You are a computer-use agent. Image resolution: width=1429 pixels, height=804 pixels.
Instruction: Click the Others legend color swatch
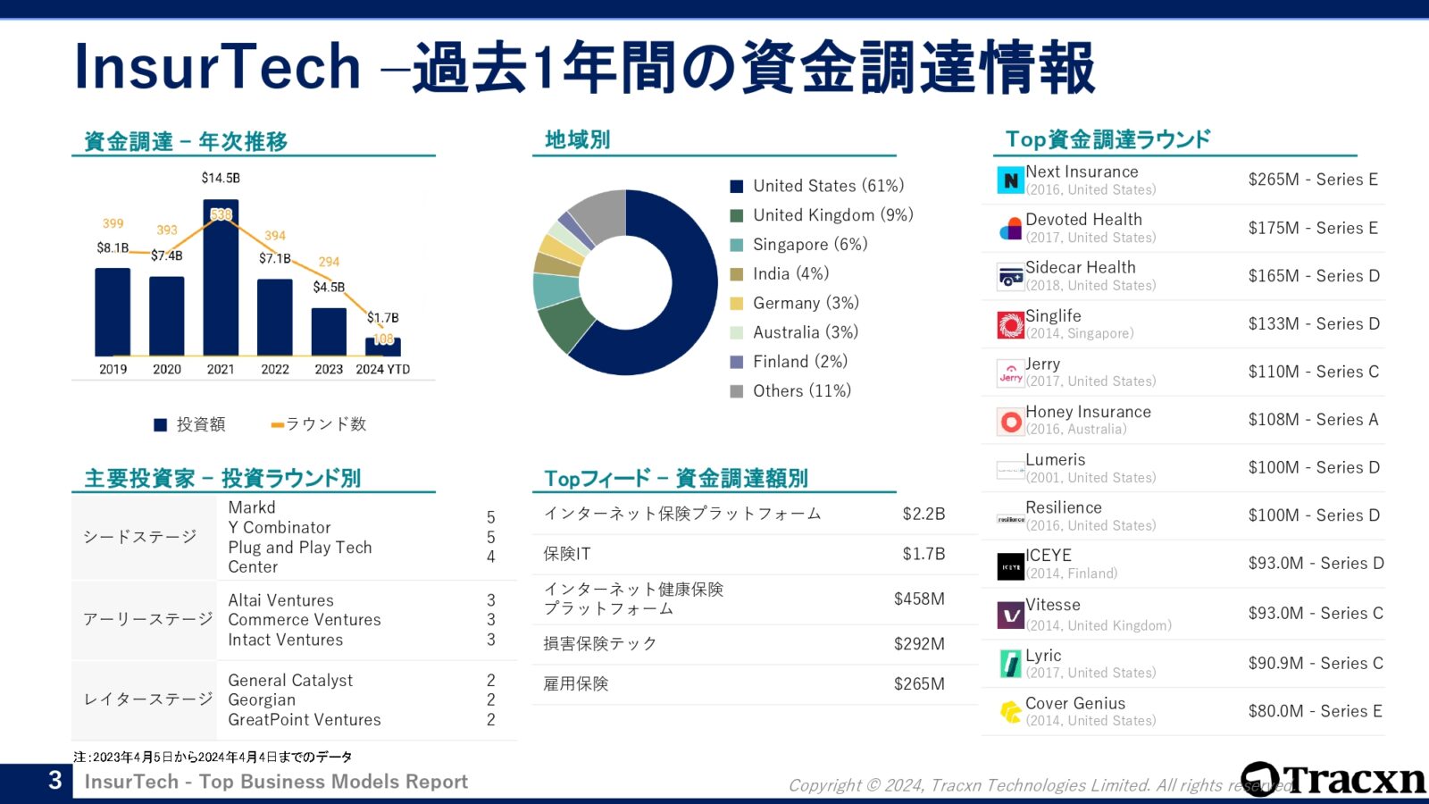point(737,391)
